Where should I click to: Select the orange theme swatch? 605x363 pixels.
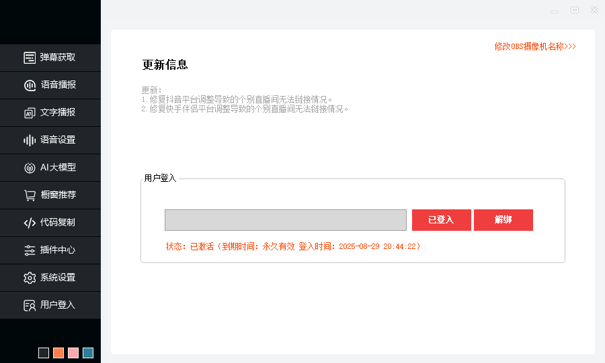click(58, 353)
